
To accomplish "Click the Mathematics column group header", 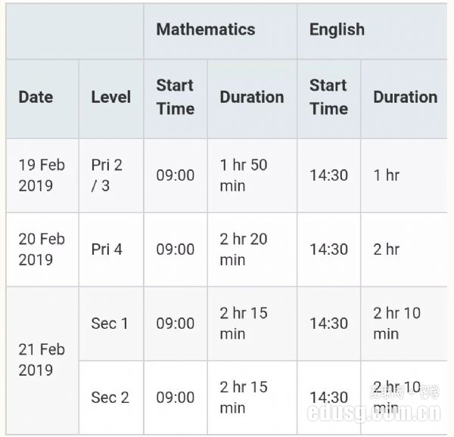I will [205, 30].
